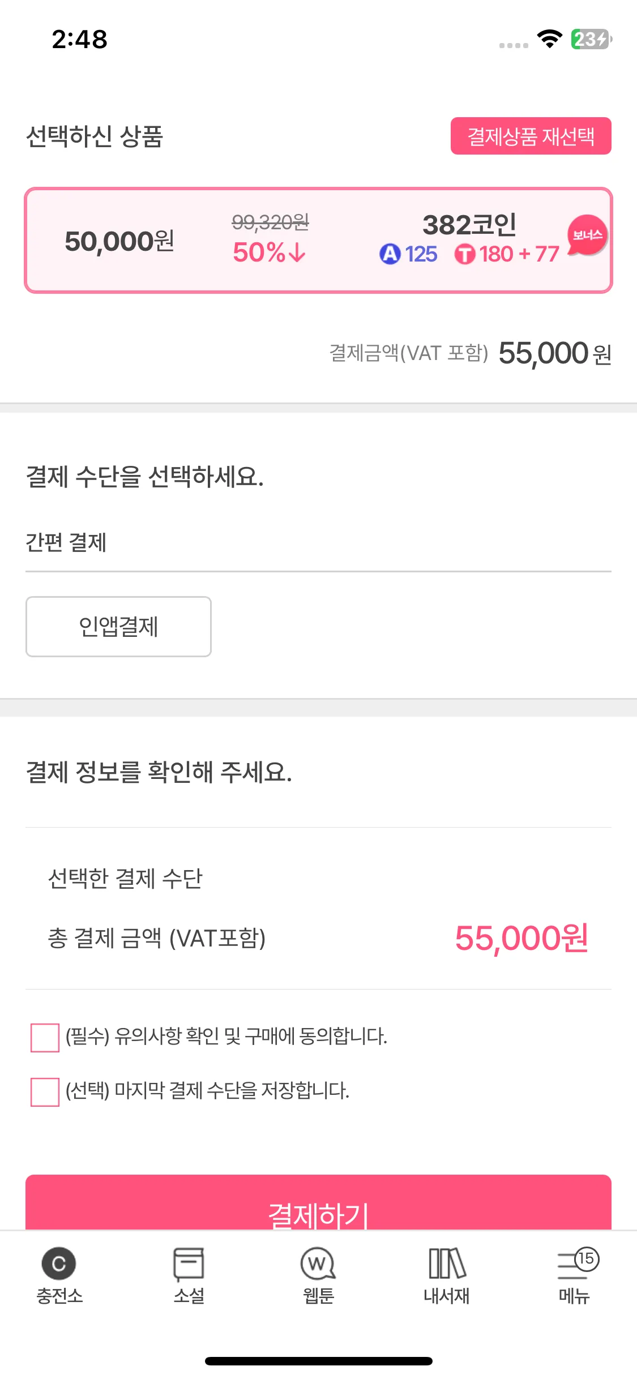Check the required 유의사항 purchase agreement box
The height and width of the screenshot is (1379, 637).
pyautogui.click(x=45, y=1038)
